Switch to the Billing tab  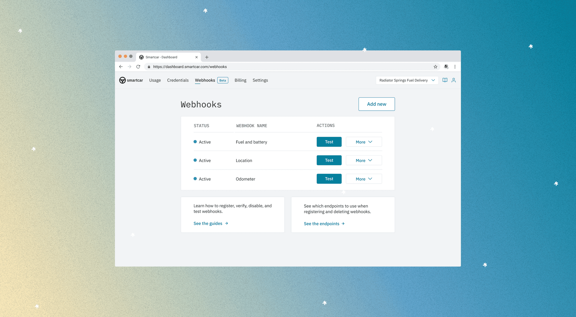(x=240, y=80)
